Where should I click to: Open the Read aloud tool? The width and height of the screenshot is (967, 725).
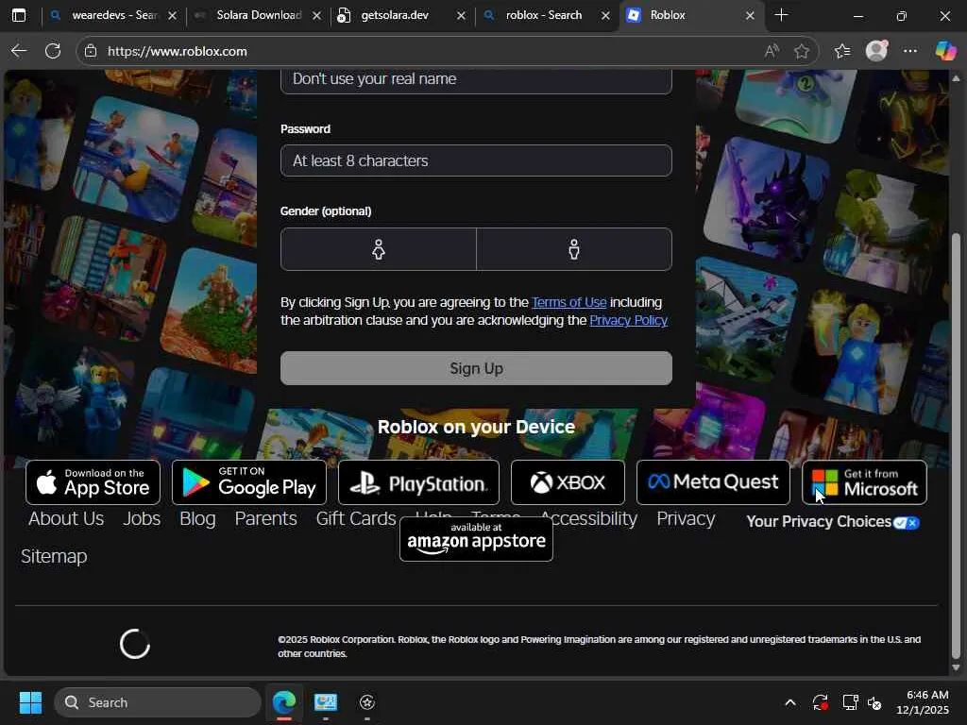pyautogui.click(x=772, y=51)
